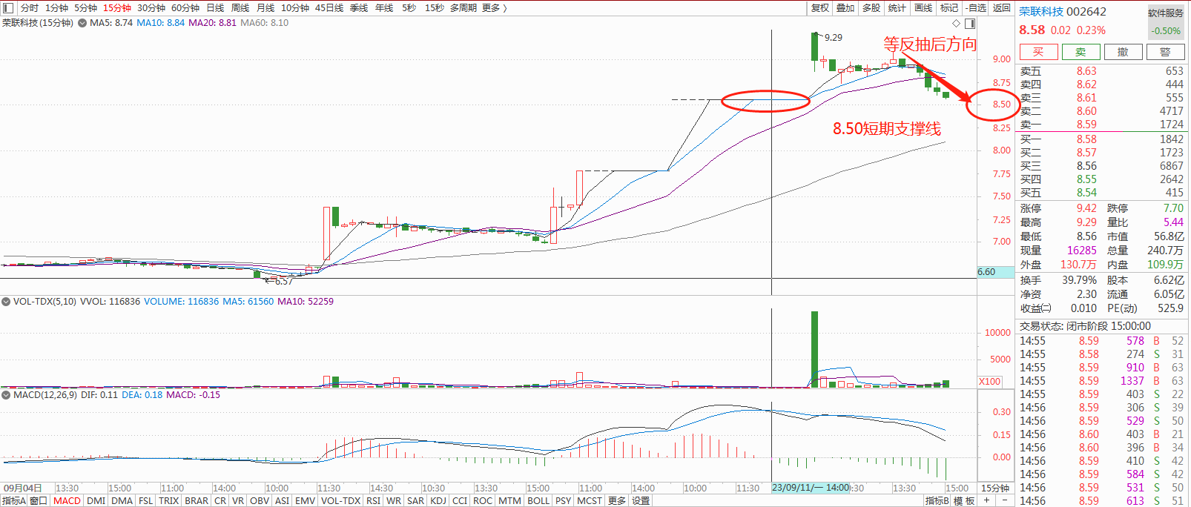Open the main chart MA indicator settings icon
The height and width of the screenshot is (507, 1191).
[x=82, y=23]
